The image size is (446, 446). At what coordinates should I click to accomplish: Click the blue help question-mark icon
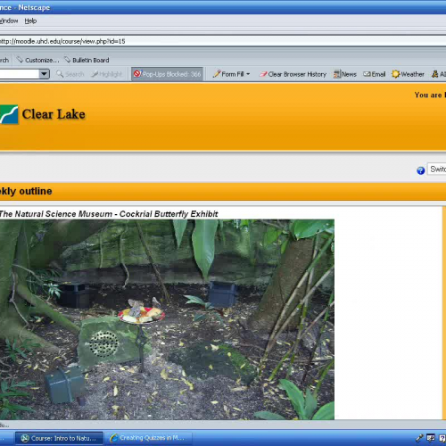[420, 170]
